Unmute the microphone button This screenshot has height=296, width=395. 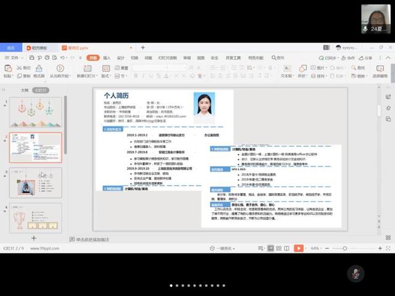[x=355, y=273]
